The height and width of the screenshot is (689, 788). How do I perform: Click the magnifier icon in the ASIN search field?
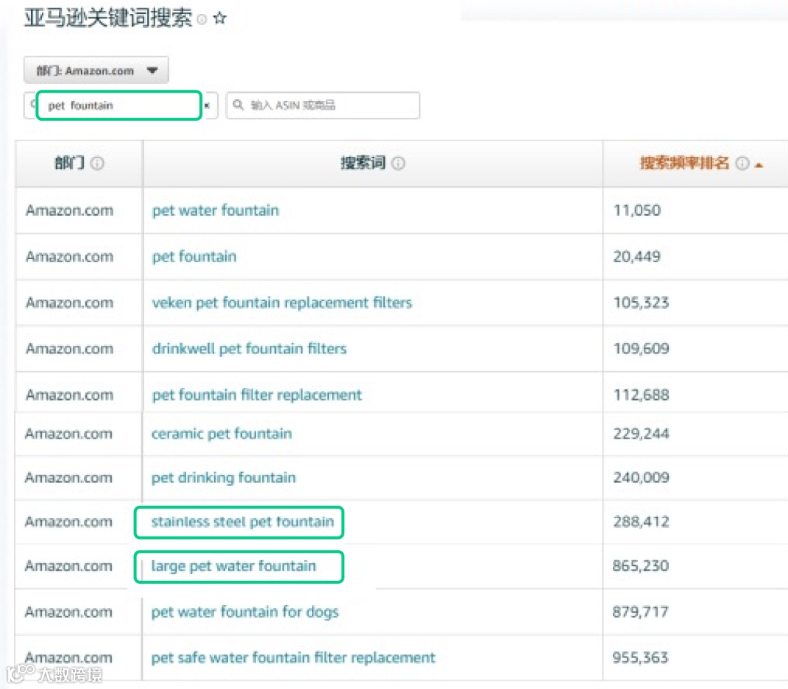click(x=238, y=105)
